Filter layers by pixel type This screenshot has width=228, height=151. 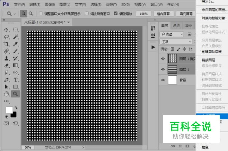click(x=189, y=34)
